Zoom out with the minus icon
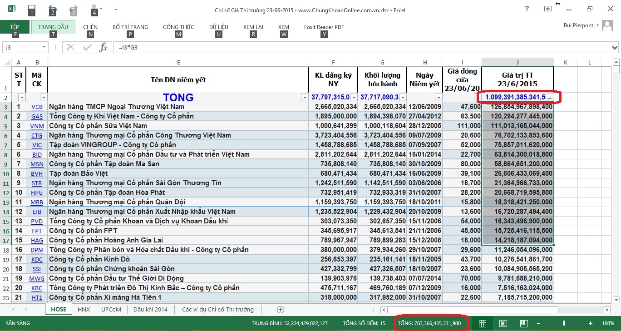The height and width of the screenshot is (331, 621). [x=539, y=323]
